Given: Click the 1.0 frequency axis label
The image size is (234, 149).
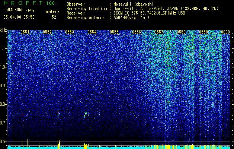Looking at the screenshot, I should pos(3,67).
